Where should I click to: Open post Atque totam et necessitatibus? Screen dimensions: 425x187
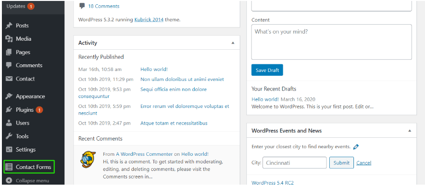[x=174, y=123]
